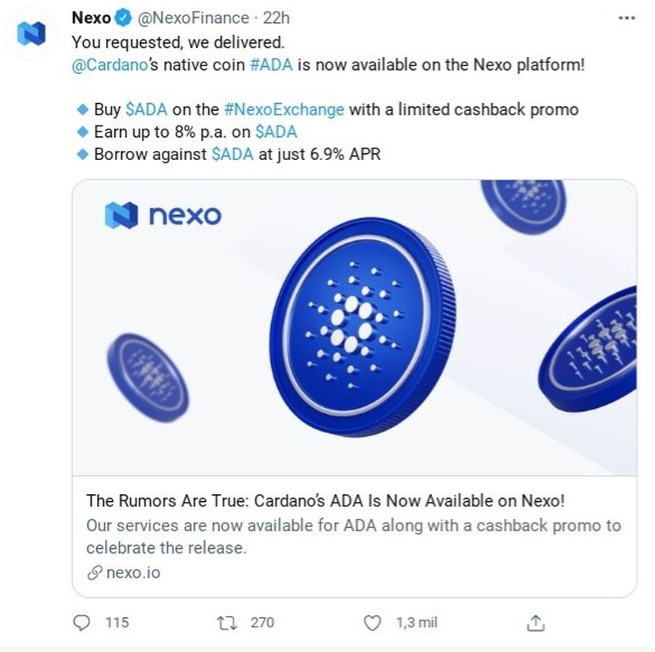Open the Nexo profile avatar

[x=32, y=33]
